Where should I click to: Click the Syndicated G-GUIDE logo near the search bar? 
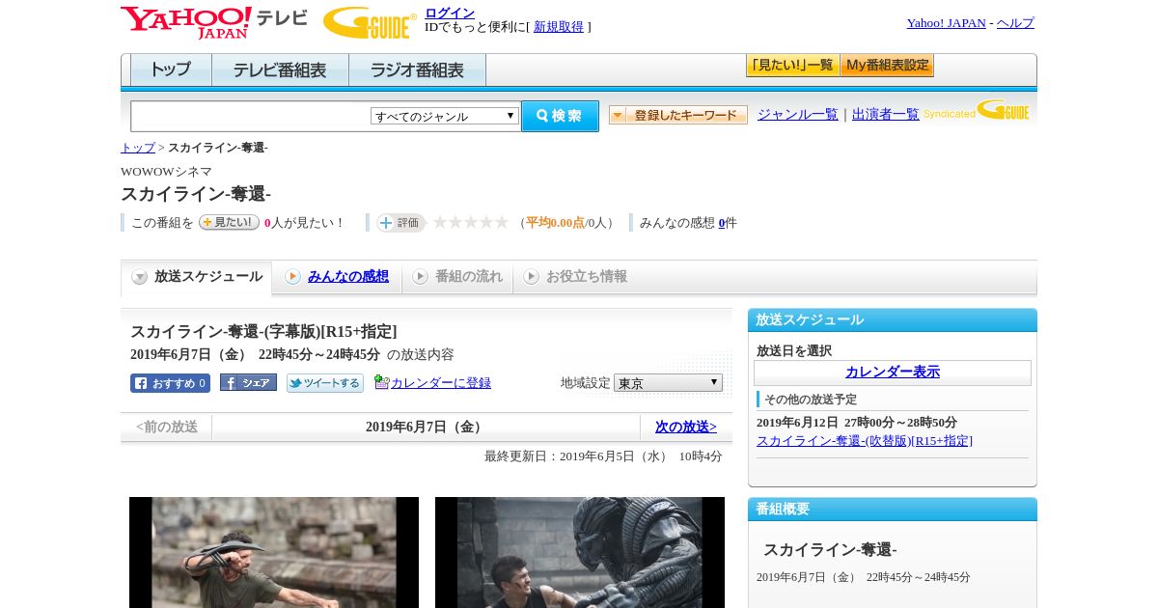tap(977, 111)
